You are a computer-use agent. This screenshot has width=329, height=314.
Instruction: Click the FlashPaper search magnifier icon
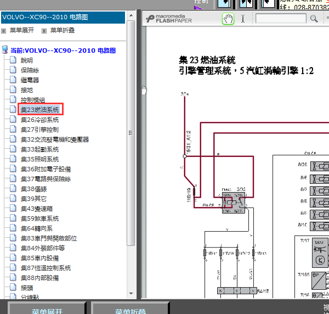314,19
